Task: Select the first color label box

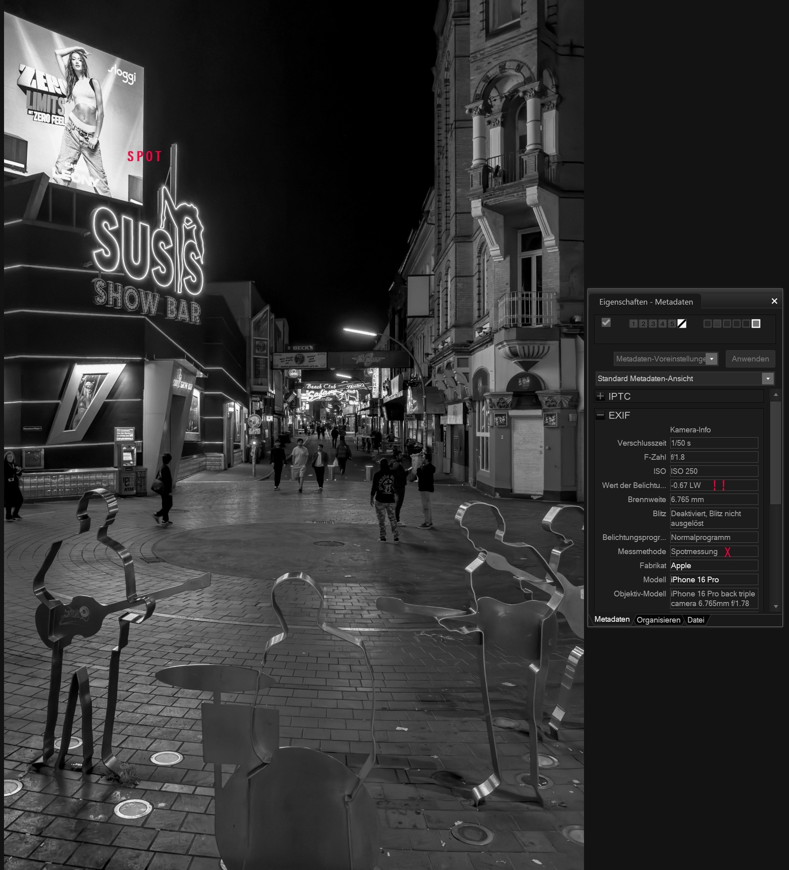Action: coord(708,324)
